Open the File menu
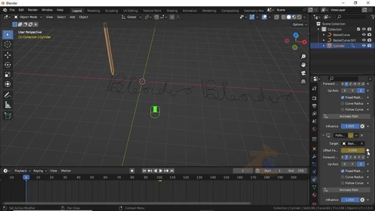This screenshot has width=375, height=211. click(x=12, y=10)
